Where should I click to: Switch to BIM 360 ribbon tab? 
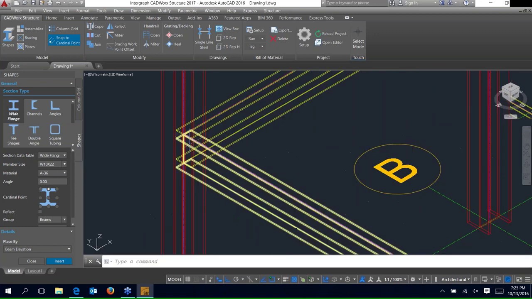265,18
